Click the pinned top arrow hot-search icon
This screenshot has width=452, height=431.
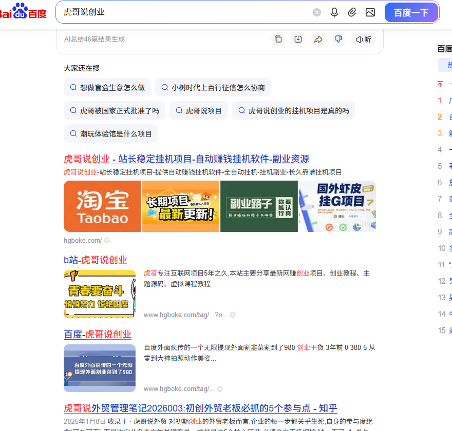click(x=440, y=84)
